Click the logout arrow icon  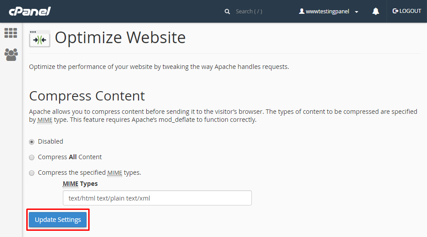395,11
